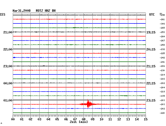Image resolution: width=166 pixels, height=126 pixels.
Task: Select the DC offset value -267
Action: pos(162,41)
